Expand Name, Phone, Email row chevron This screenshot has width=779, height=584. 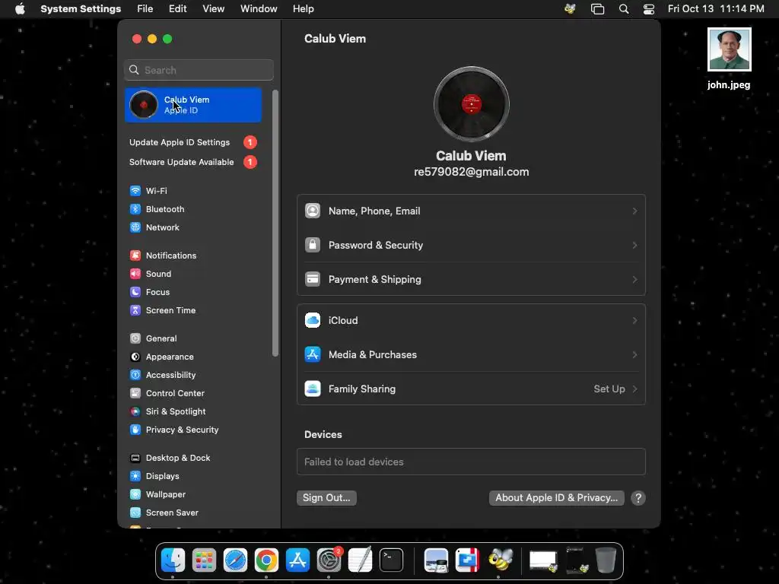point(634,211)
